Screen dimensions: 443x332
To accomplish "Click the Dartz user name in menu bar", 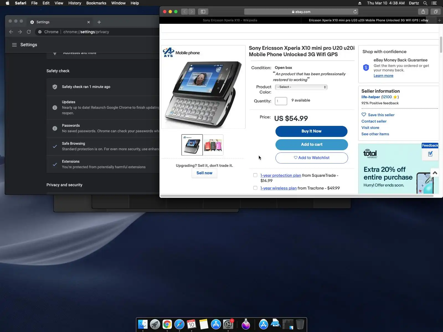I will coord(414,3).
